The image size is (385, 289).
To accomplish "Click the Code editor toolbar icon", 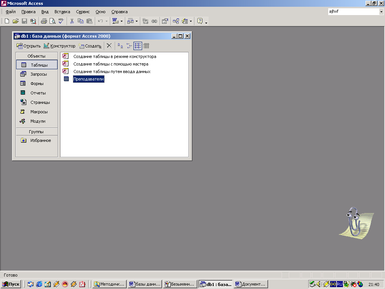I will 146,21.
